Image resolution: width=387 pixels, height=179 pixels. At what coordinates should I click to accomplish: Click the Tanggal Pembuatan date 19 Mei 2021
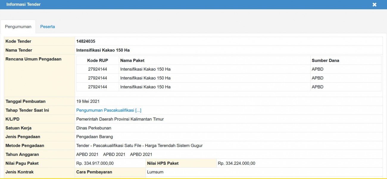87,101
